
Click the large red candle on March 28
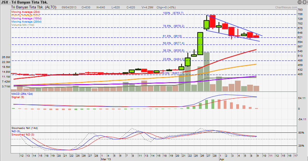pos(213,21)
